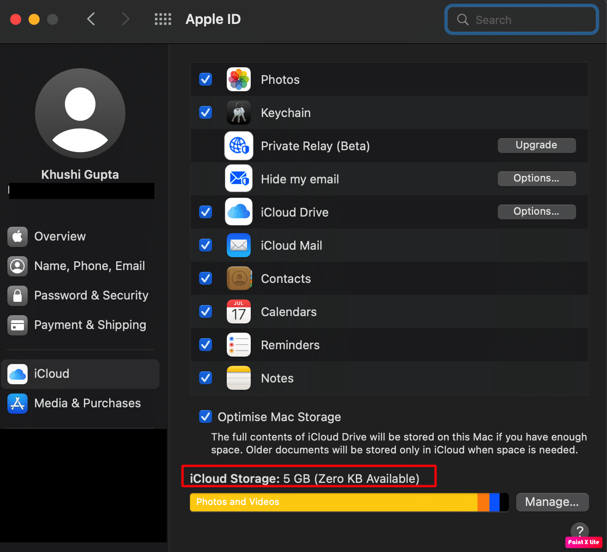Uncheck the Notes checkbox
Image resolution: width=607 pixels, height=552 pixels.
click(x=206, y=378)
